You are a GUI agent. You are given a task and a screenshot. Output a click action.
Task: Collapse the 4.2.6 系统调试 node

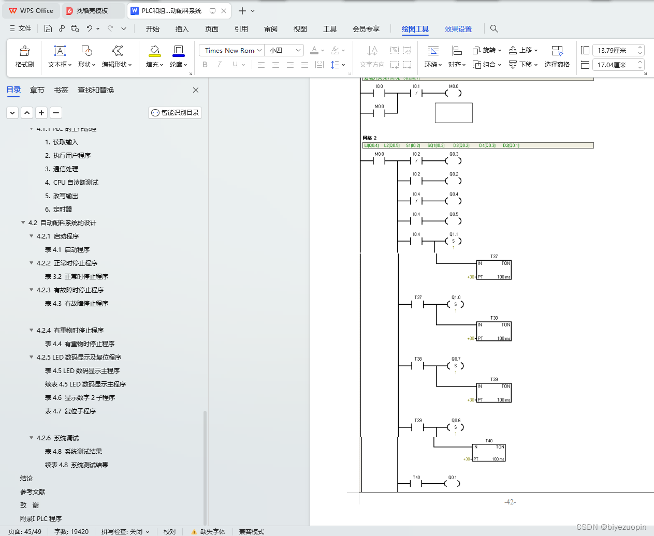coord(31,438)
